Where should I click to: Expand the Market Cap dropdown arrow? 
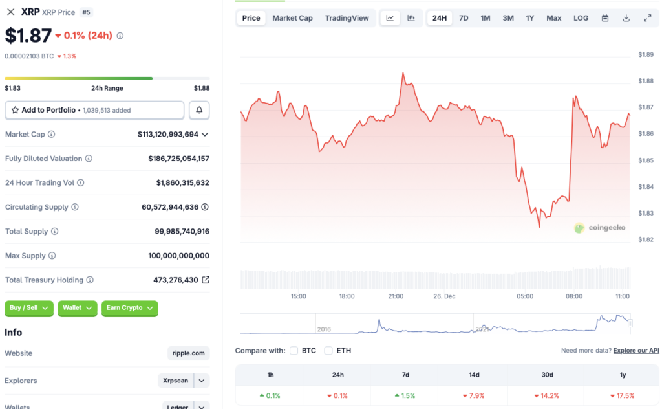205,135
